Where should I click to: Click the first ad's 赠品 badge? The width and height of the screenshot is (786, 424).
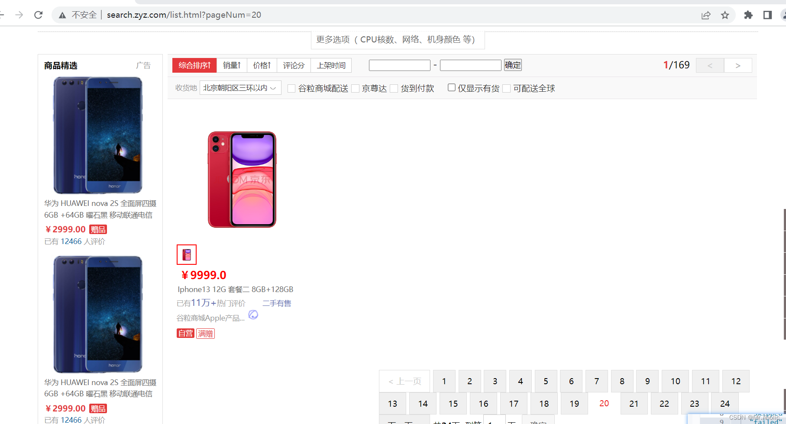tap(98, 229)
